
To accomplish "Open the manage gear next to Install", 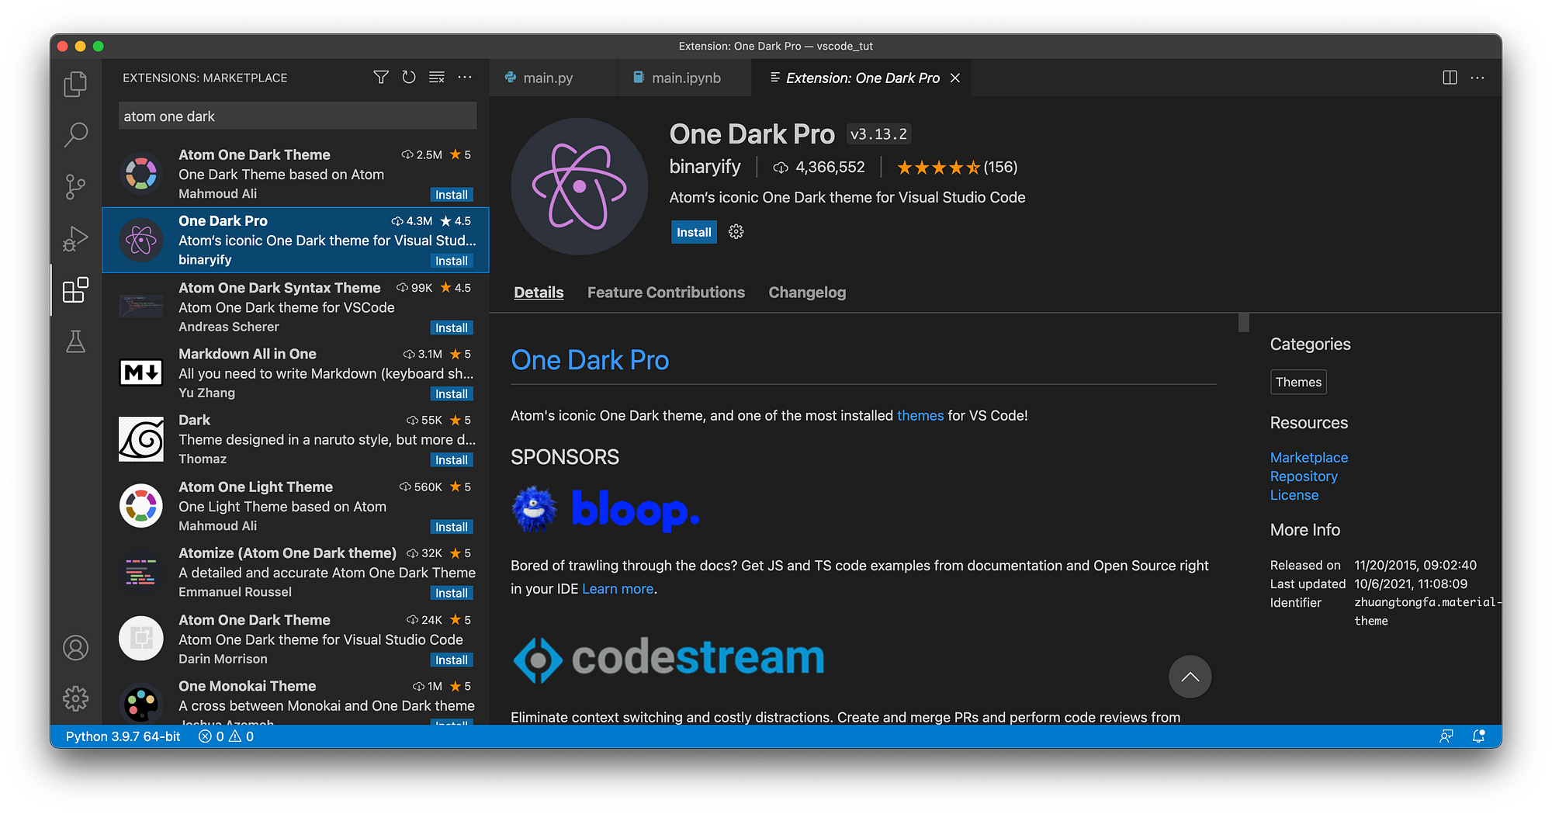I will (735, 231).
